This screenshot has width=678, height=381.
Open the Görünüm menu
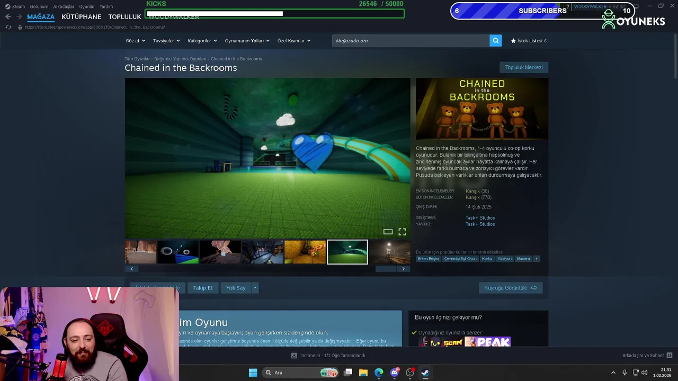tap(39, 6)
